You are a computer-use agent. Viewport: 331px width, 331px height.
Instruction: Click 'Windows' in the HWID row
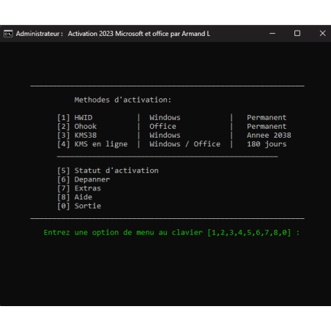coord(165,118)
